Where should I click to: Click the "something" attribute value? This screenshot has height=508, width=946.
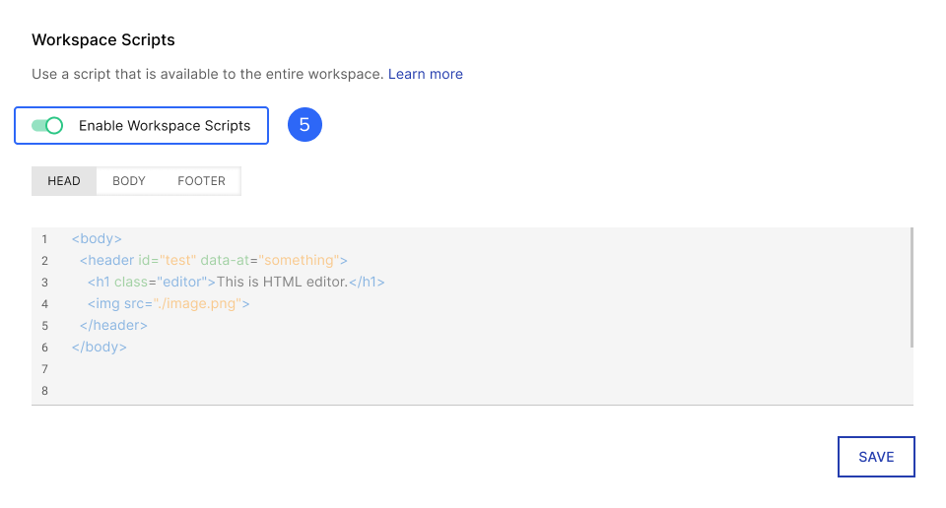point(299,260)
